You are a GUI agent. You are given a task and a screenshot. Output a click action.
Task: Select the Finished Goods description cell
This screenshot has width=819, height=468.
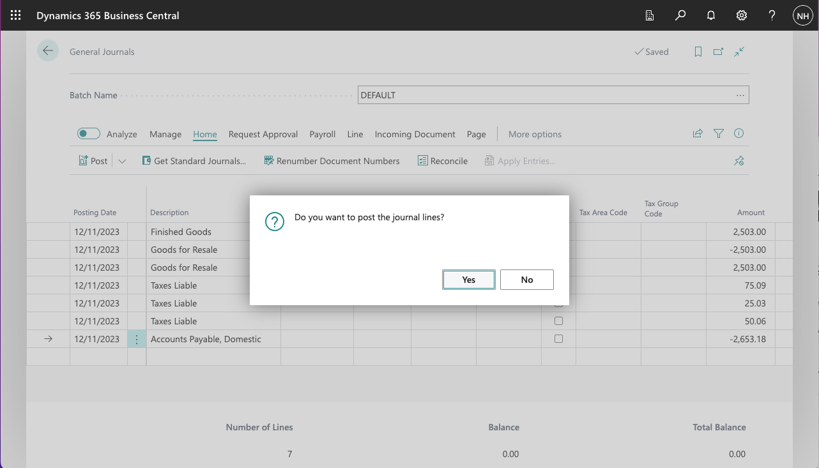[213, 232]
